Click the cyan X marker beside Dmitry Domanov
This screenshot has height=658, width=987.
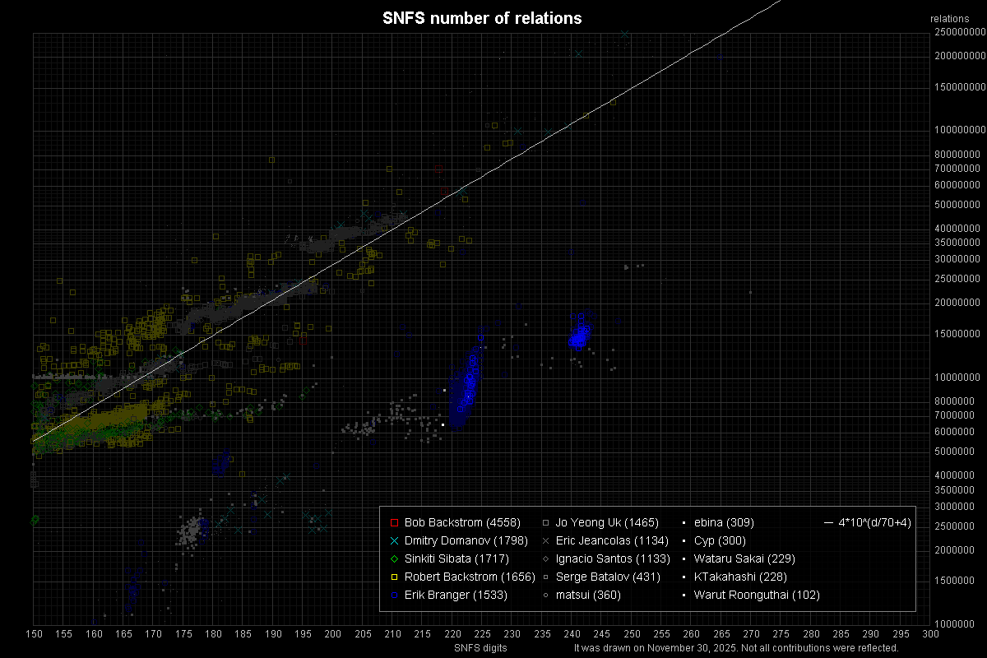click(394, 540)
